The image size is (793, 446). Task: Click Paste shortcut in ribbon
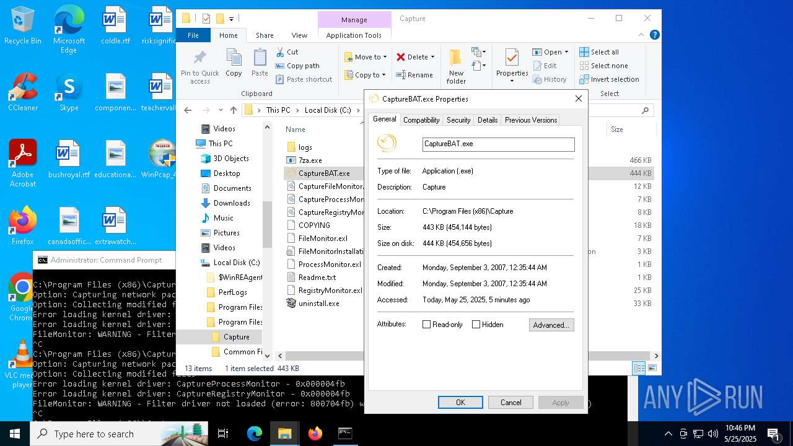click(x=304, y=79)
